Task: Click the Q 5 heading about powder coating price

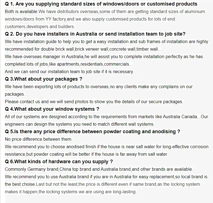Action: click(92, 132)
